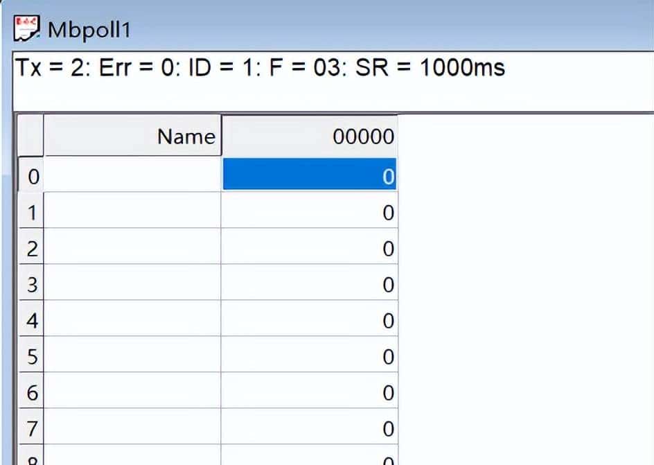Click the Name cell of row 0
654x465 pixels.
point(132,175)
